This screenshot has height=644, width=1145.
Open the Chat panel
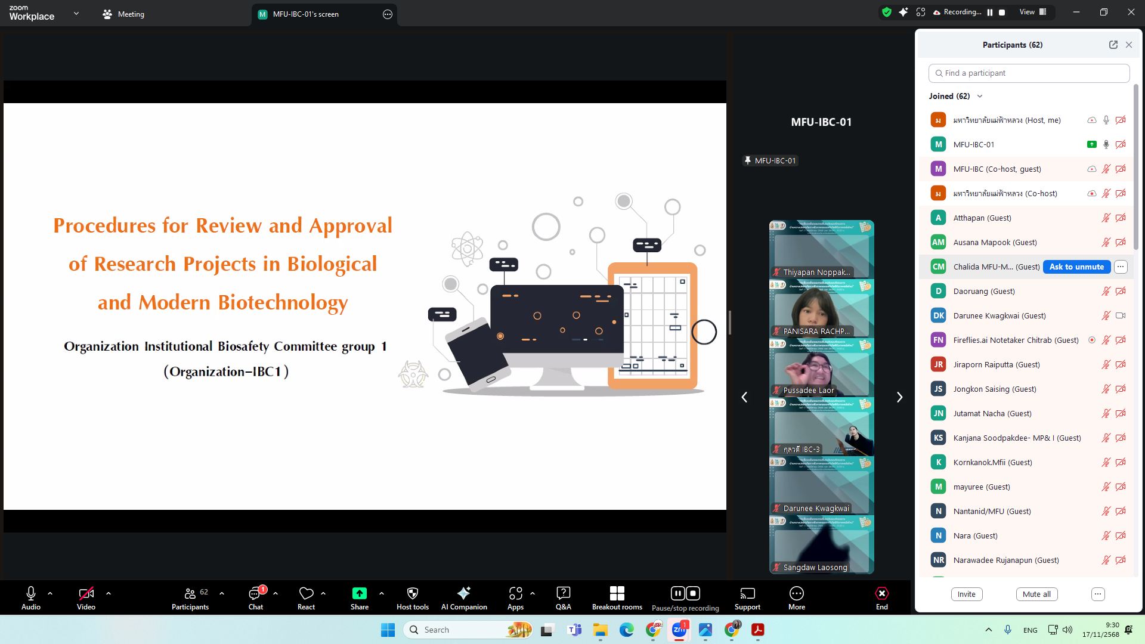(x=255, y=597)
